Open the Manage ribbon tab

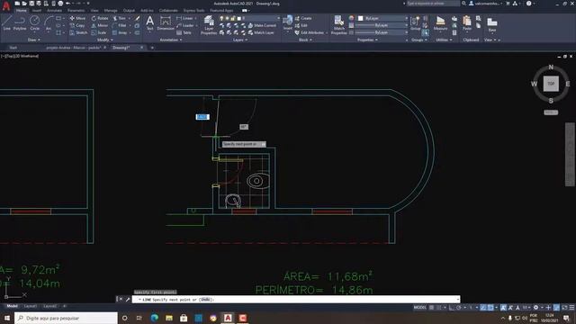[111, 11]
